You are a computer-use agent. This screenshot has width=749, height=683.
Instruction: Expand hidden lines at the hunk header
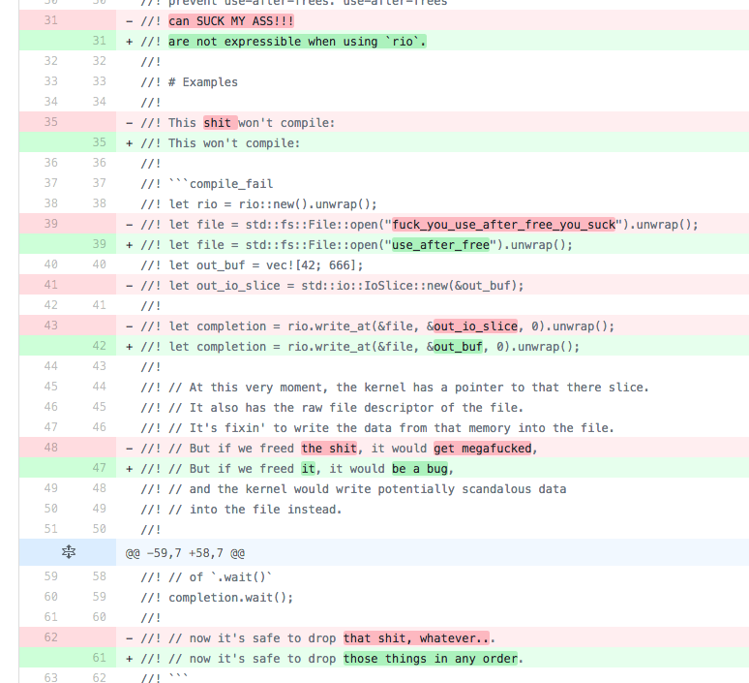tap(69, 552)
